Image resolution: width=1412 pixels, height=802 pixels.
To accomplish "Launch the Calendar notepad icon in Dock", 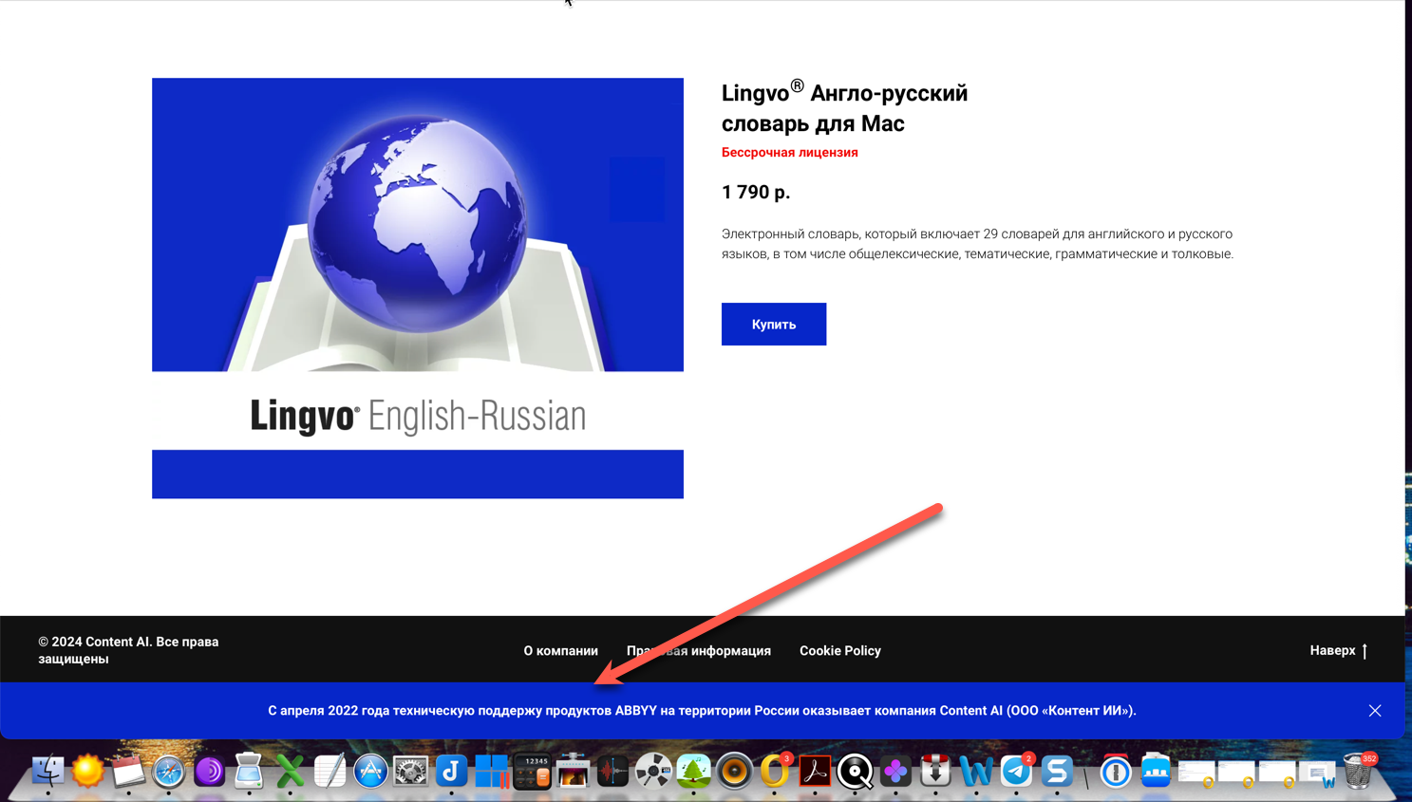I will [x=128, y=771].
